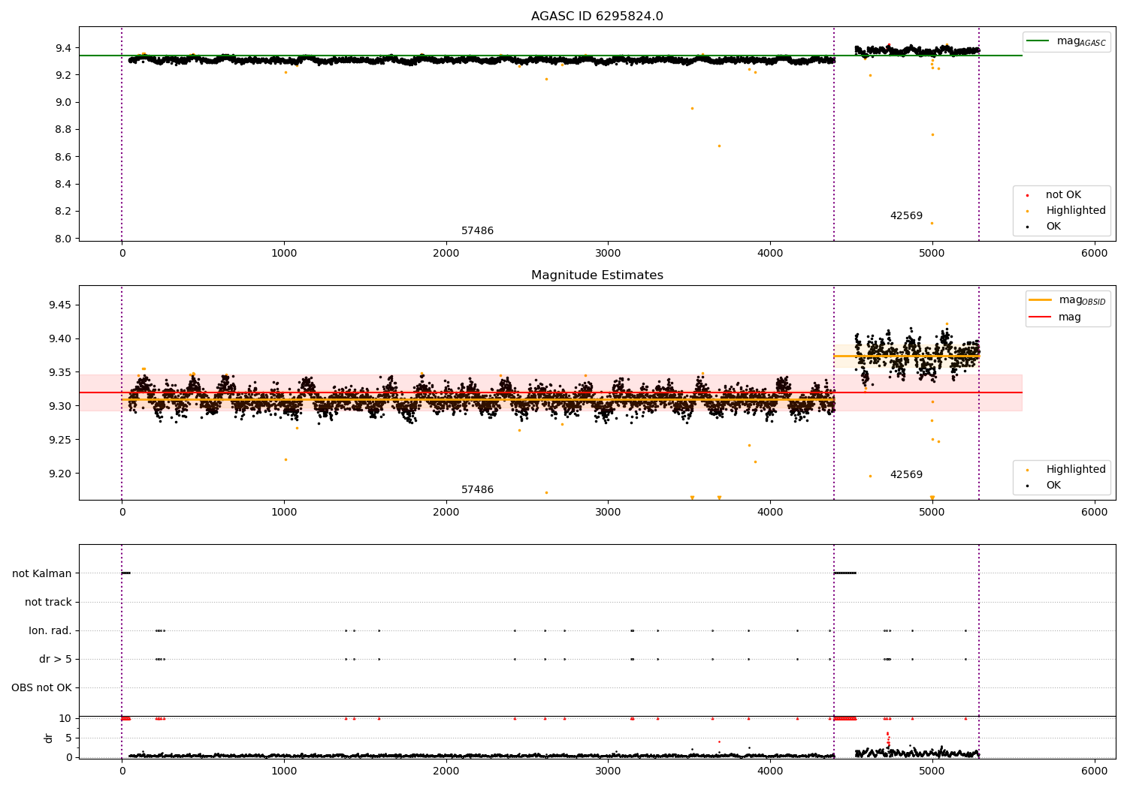Click the "9.20" y-tick in Magnitude Estimates plot
The height and width of the screenshot is (788, 1127).
tap(61, 474)
